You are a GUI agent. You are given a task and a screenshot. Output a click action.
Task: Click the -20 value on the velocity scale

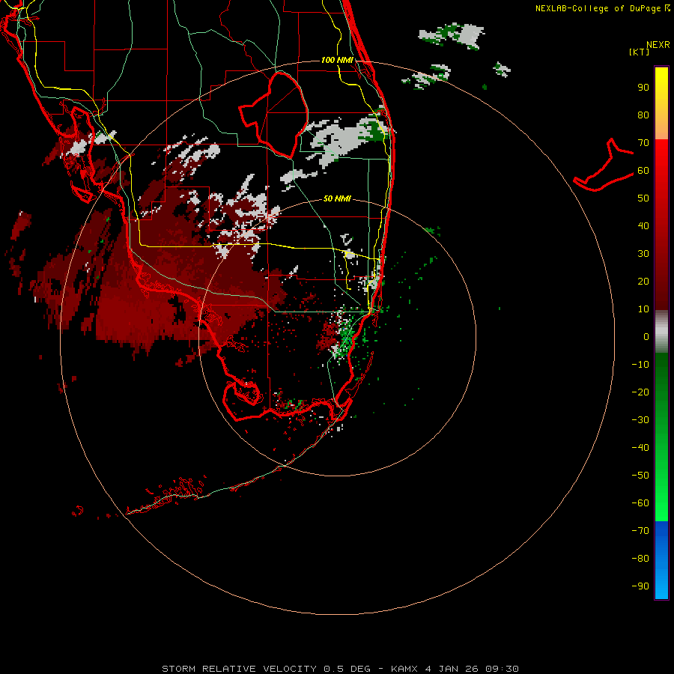click(x=640, y=392)
